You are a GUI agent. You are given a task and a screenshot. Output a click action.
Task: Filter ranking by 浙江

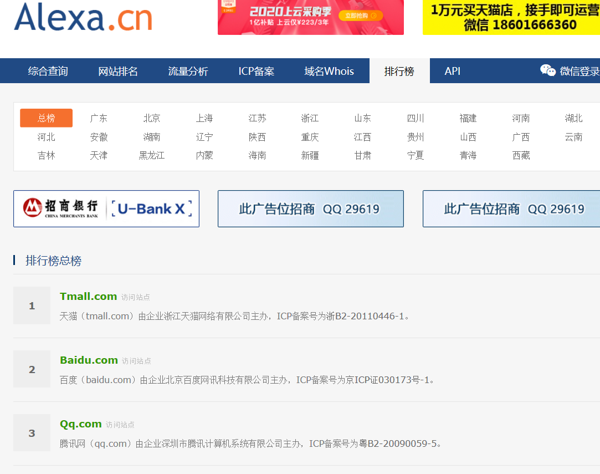310,118
